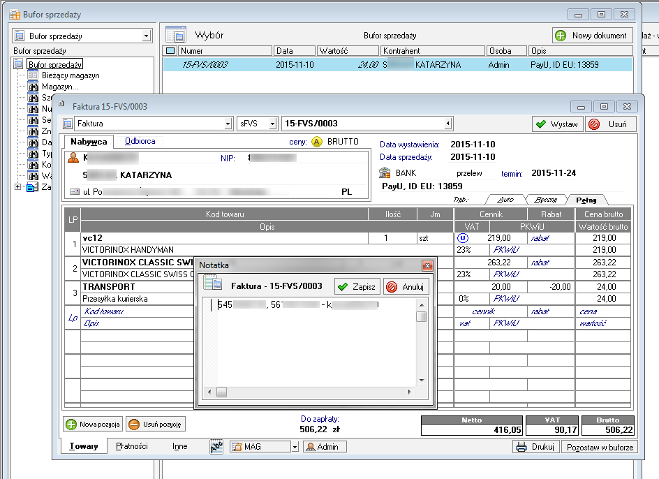The width and height of the screenshot is (659, 479).
Task: Save the note with Zapisz
Action: [357, 286]
